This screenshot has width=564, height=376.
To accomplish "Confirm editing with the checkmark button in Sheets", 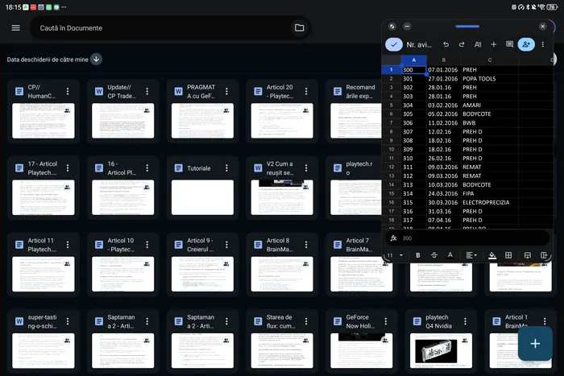I will click(x=393, y=44).
